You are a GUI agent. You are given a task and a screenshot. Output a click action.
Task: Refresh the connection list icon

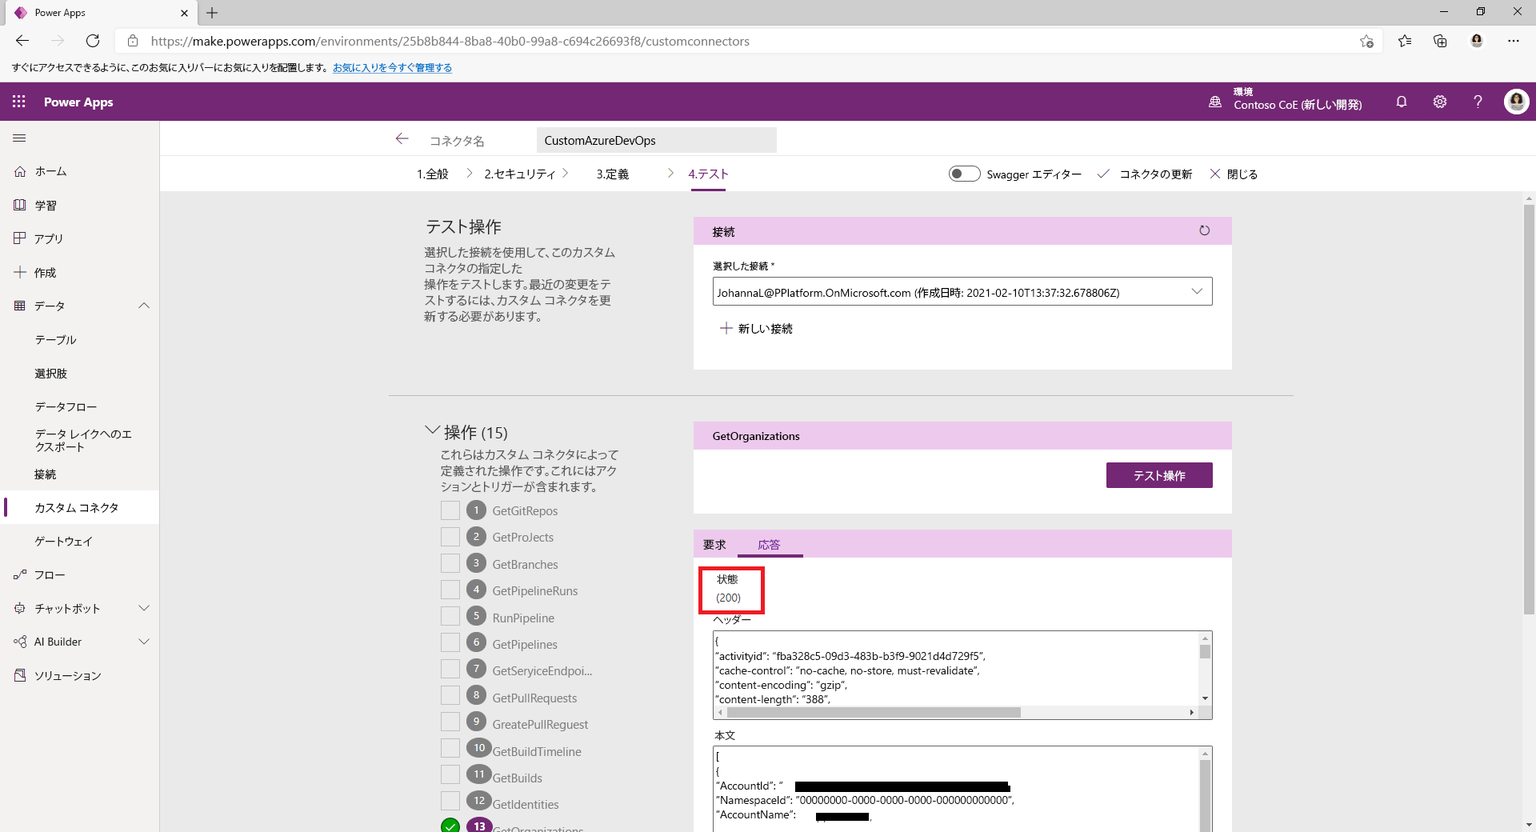coord(1204,230)
